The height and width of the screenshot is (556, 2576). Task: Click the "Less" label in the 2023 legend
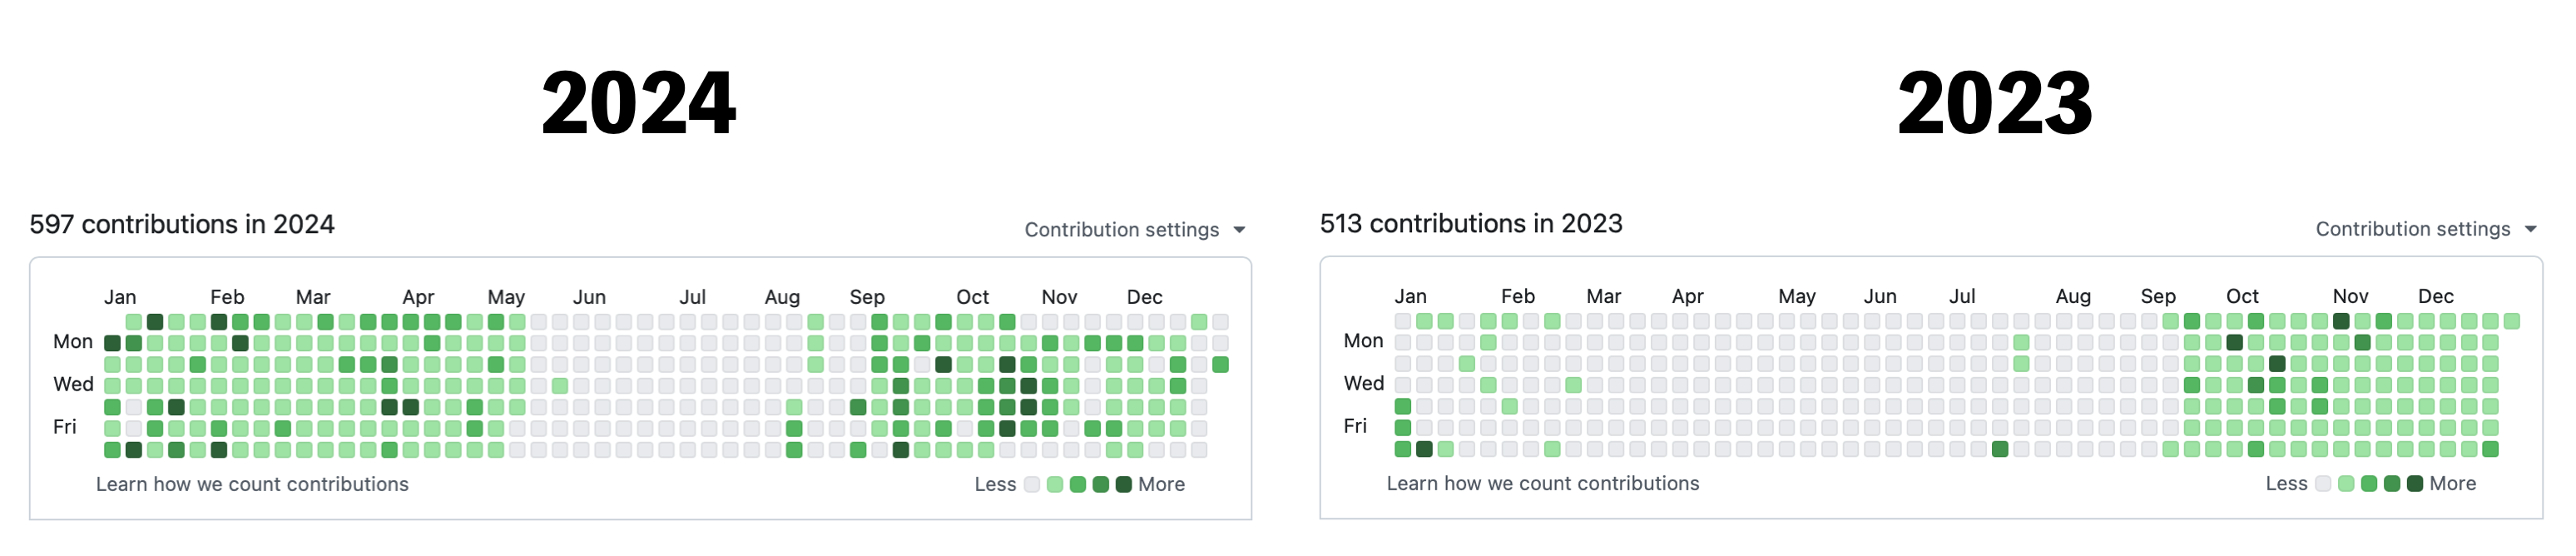[x=2286, y=483]
